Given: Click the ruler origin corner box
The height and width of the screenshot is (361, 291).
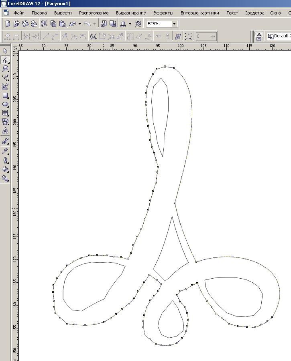Looking at the screenshot, I should click(x=15, y=47).
